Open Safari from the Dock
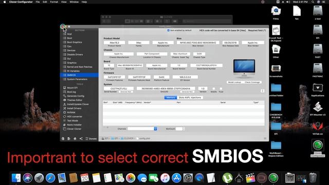 (50, 178)
